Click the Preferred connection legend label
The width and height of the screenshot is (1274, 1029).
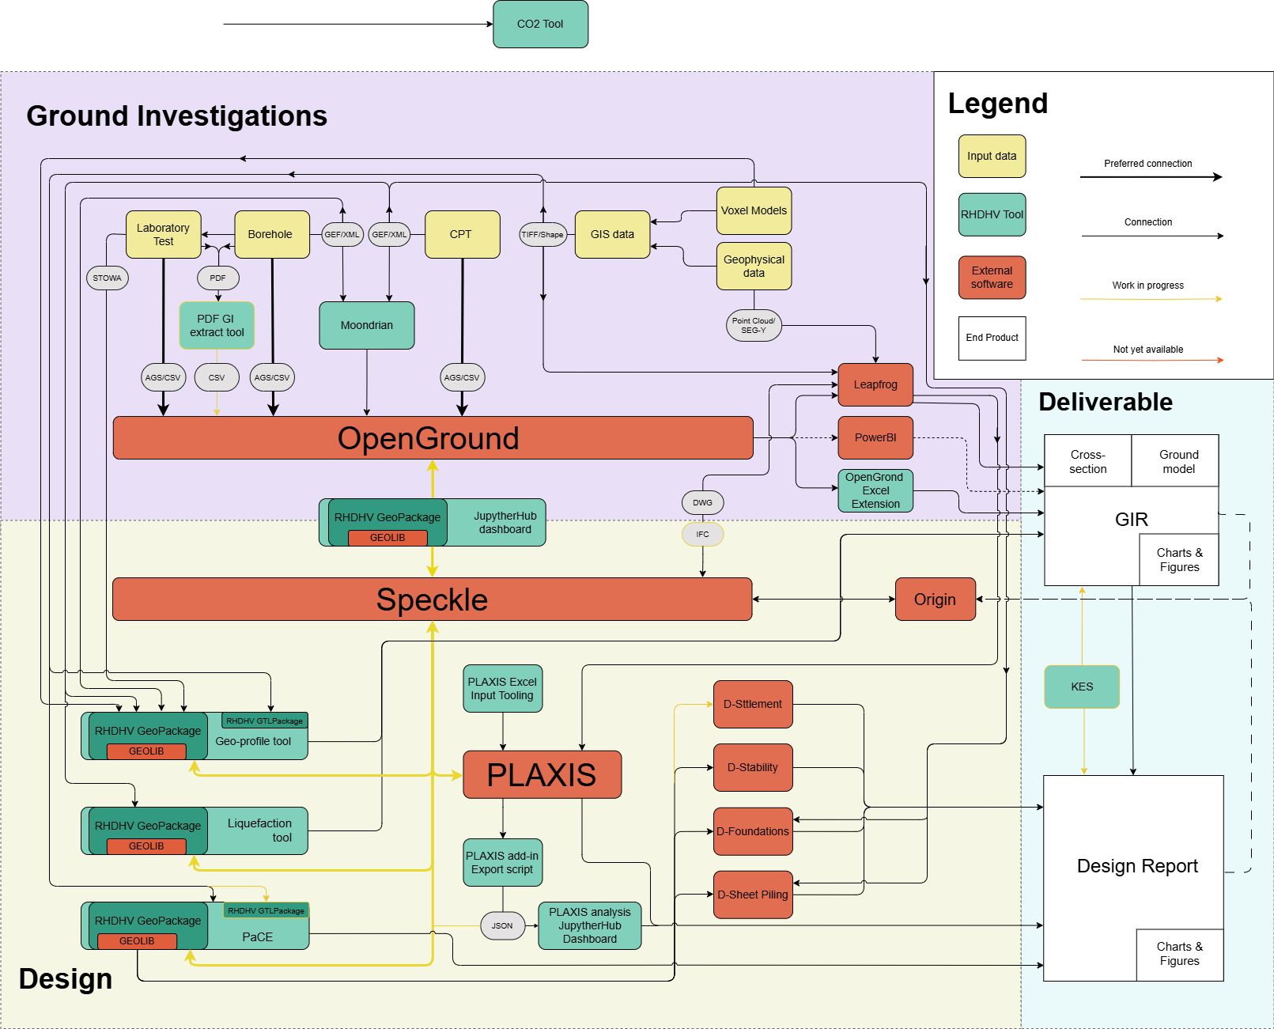pos(1148,164)
